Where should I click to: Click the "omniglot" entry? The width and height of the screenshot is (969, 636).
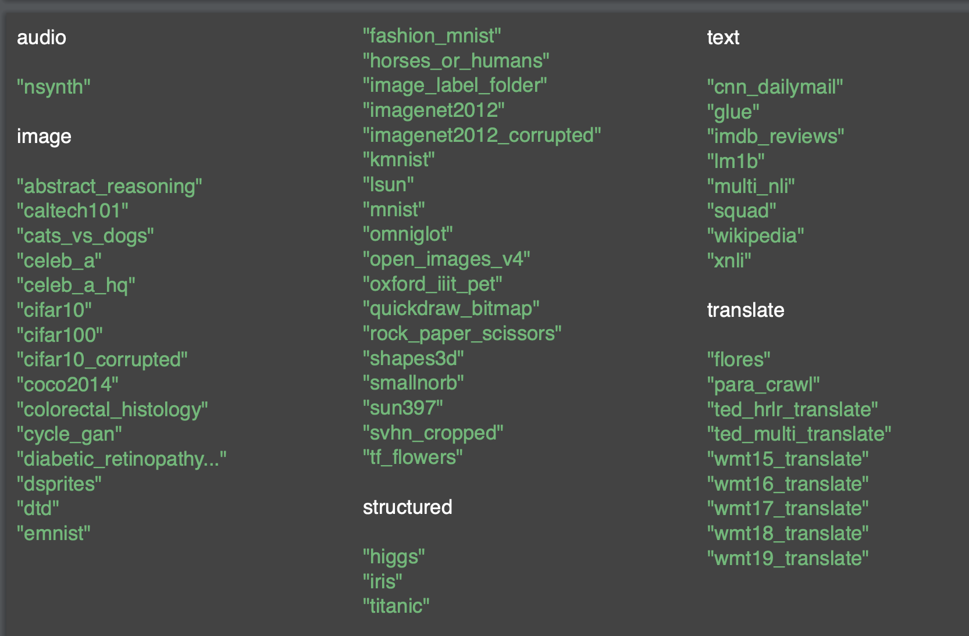408,234
